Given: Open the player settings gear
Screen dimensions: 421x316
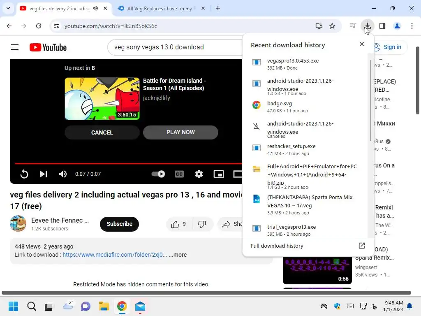Looking at the screenshot, I should (199, 174).
